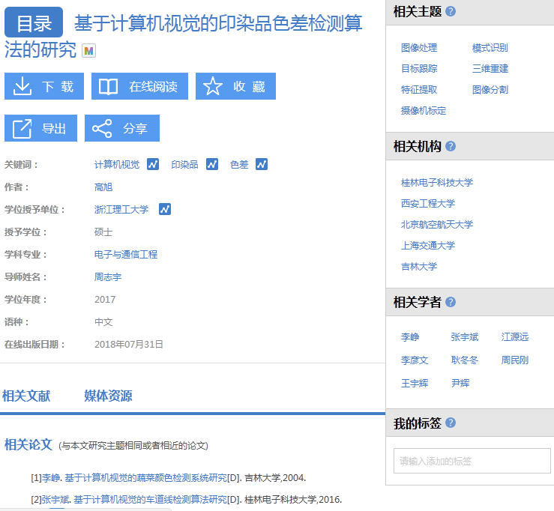Click help icon beside 相关机构

[x=451, y=146]
